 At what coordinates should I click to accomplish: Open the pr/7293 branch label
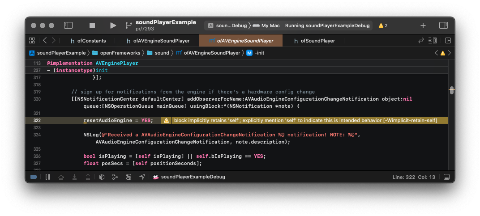145,29
